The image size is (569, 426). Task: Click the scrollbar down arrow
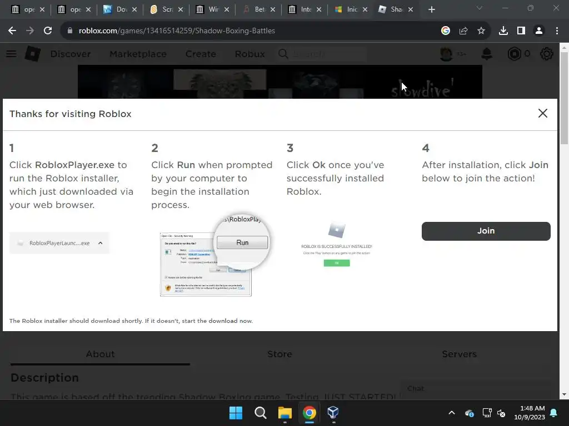[x=565, y=394]
